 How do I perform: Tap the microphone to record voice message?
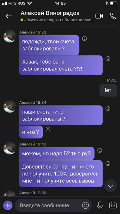point(100,205)
